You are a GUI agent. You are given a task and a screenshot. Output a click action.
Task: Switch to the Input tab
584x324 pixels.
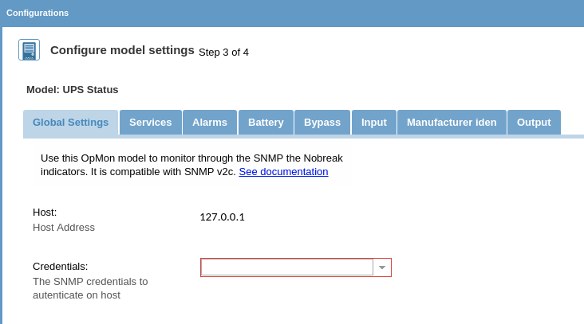coord(373,123)
